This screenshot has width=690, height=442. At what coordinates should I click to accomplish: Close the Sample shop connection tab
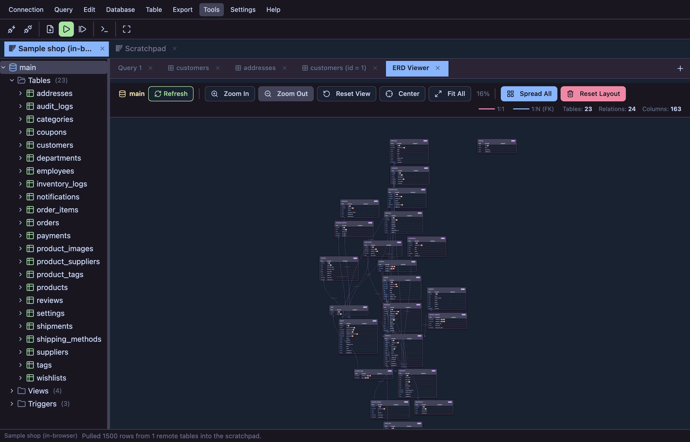tap(102, 49)
